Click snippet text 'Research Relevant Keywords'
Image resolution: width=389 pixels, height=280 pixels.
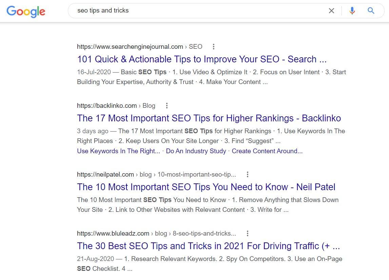[173, 259]
